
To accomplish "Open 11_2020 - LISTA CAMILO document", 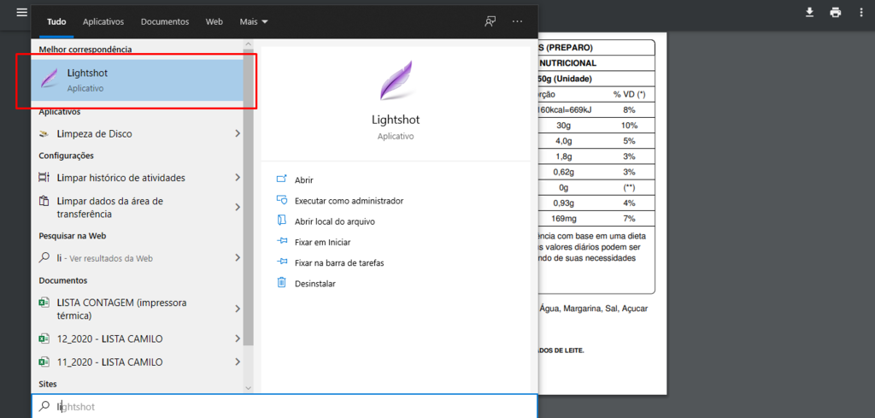I will click(x=138, y=362).
